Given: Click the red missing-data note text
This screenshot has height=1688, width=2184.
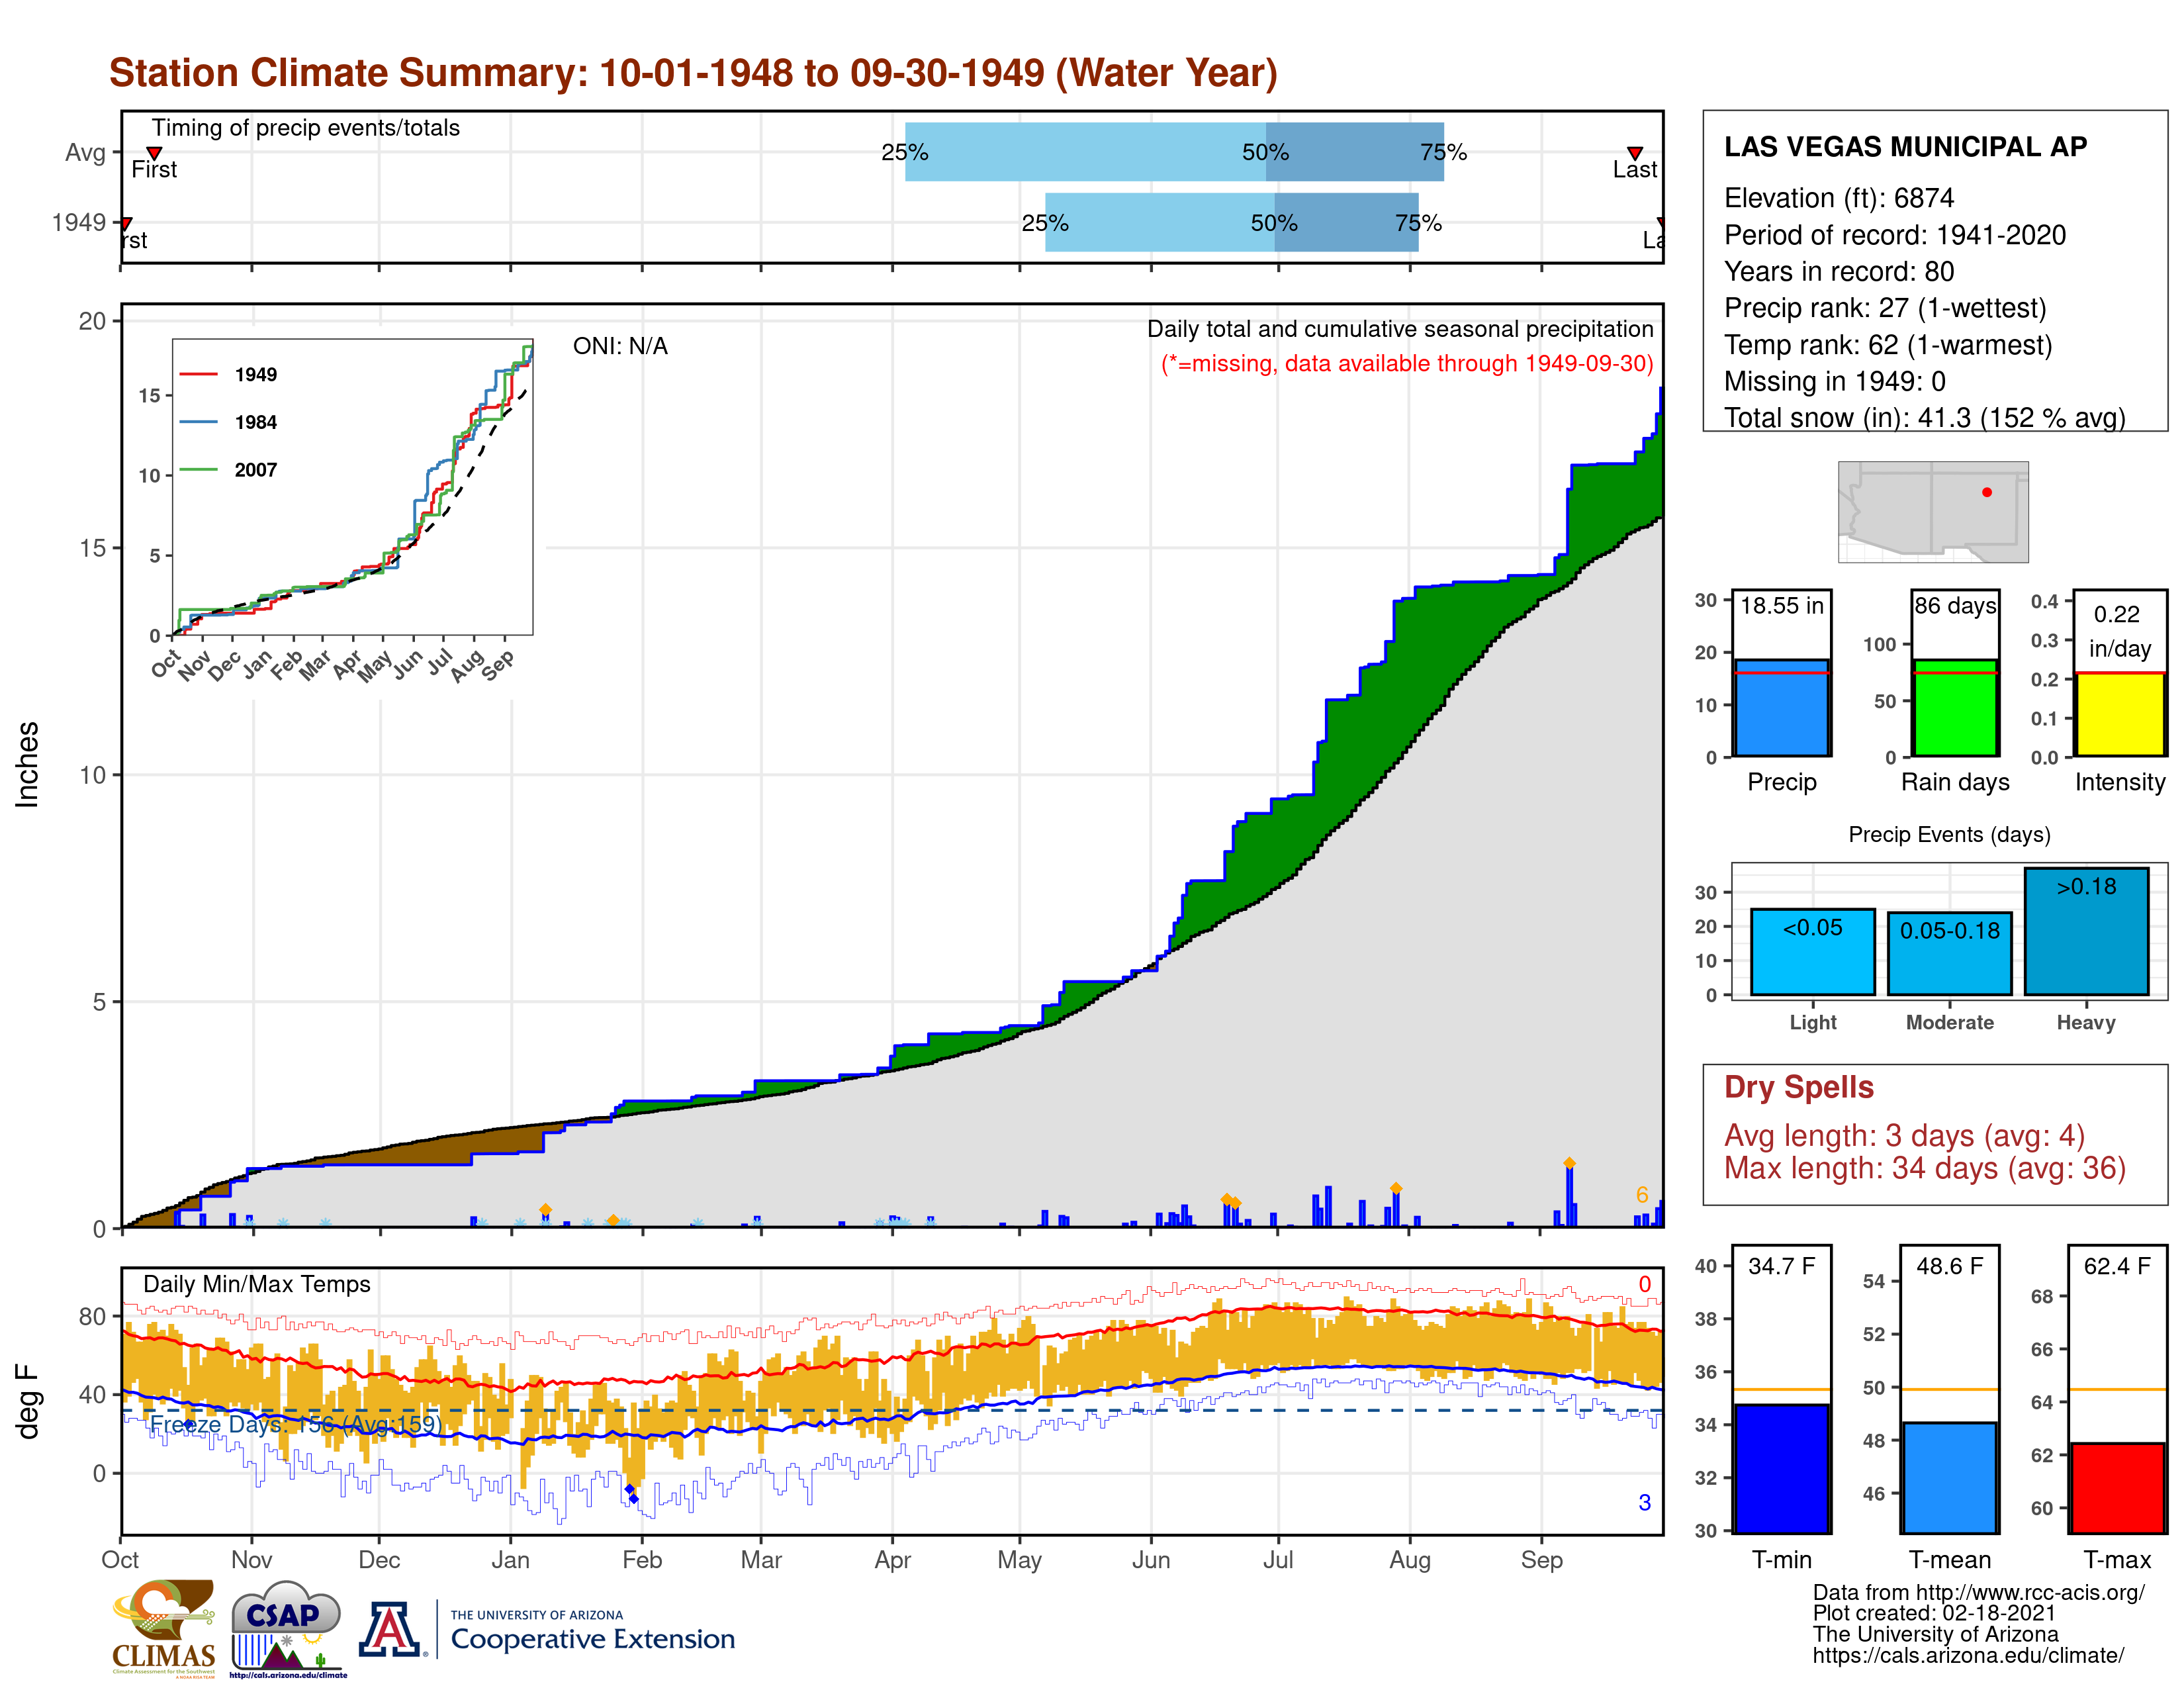Looking at the screenshot, I should [x=1407, y=363].
